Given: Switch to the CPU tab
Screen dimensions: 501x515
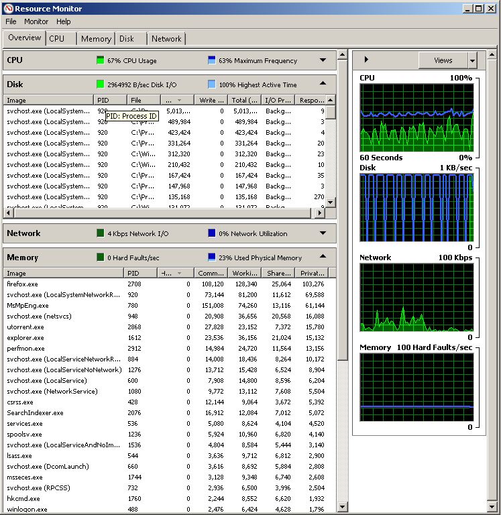Looking at the screenshot, I should pos(61,39).
